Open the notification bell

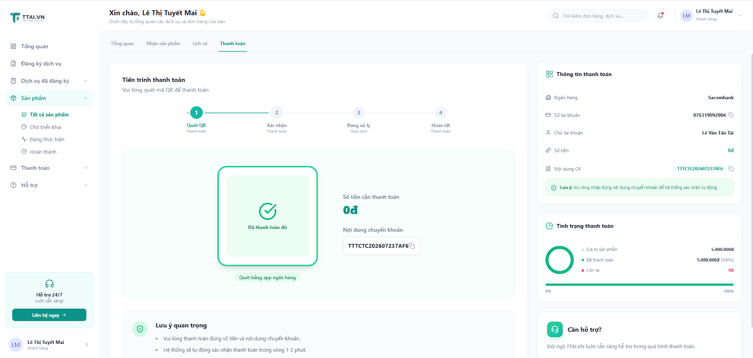click(x=660, y=16)
